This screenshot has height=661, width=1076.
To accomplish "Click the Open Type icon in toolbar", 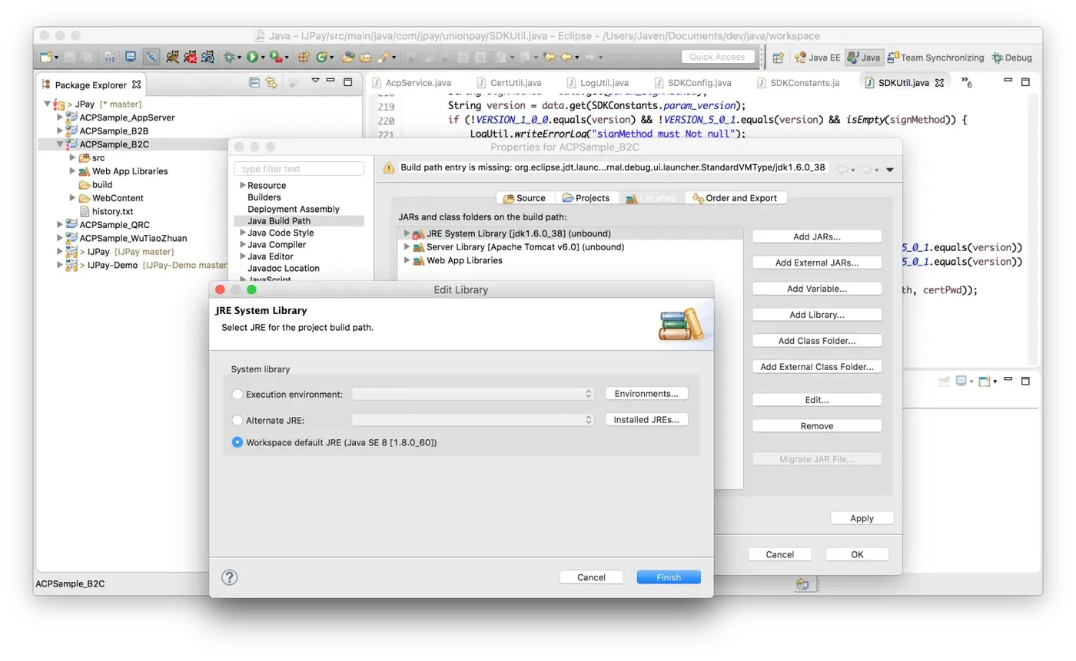I will [x=348, y=57].
